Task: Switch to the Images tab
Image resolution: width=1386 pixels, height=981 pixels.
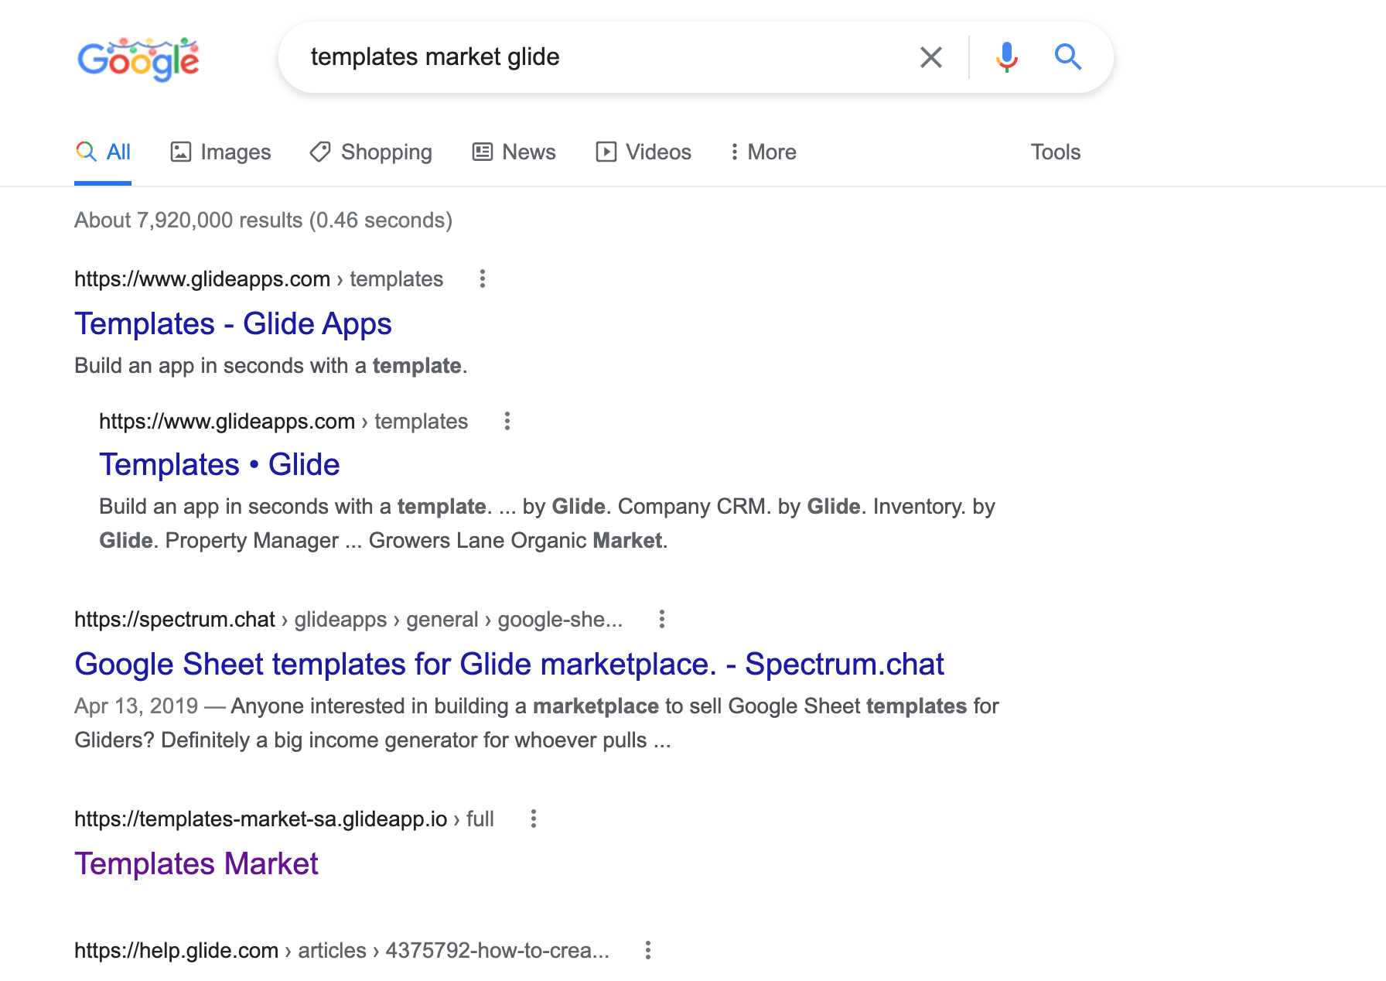Action: click(x=220, y=152)
